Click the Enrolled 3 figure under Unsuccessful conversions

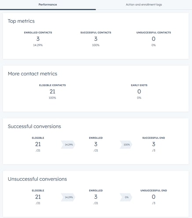tap(96, 197)
